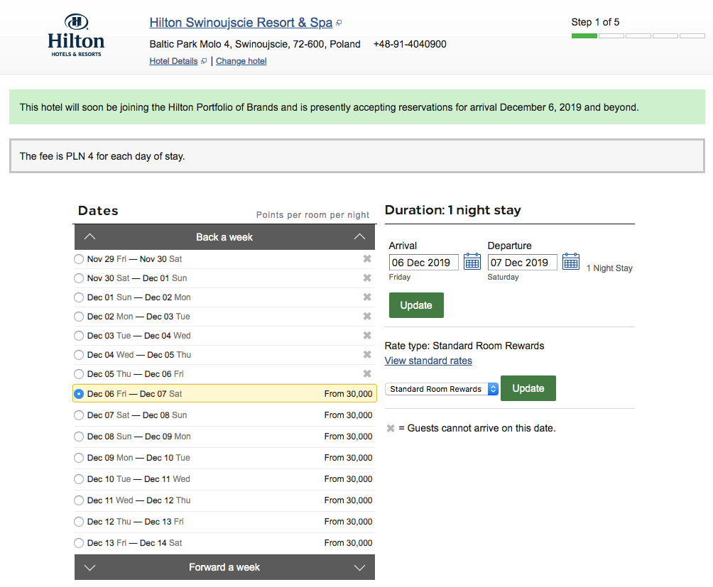Click Update button next to rate dropdown

tap(528, 388)
